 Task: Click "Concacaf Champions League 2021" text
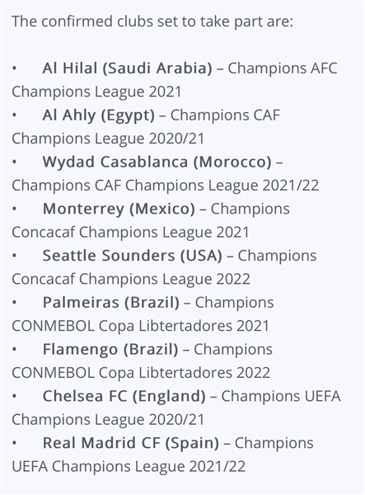pyautogui.click(x=130, y=232)
